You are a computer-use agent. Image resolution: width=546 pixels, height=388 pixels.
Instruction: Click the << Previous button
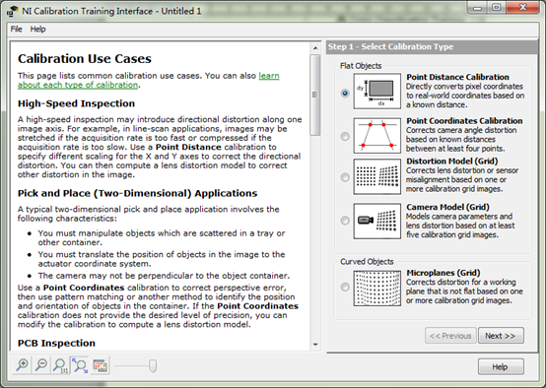pos(450,336)
